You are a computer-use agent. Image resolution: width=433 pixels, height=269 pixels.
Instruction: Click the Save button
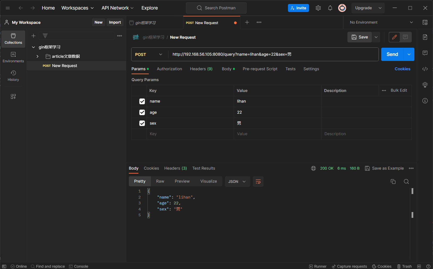360,37
